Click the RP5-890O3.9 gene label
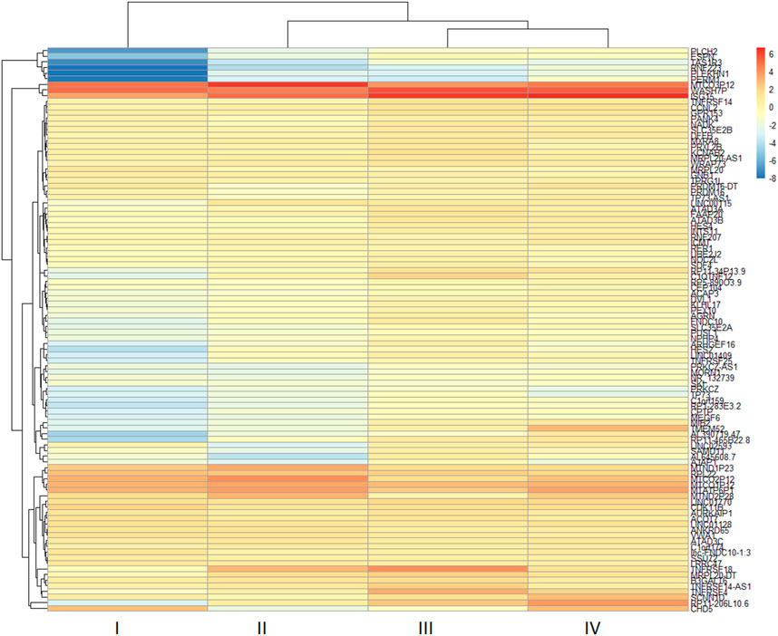 [716, 283]
